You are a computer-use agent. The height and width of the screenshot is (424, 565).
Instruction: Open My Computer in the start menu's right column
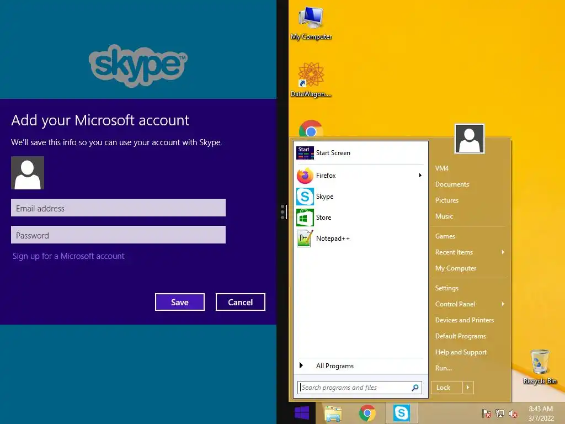click(455, 268)
